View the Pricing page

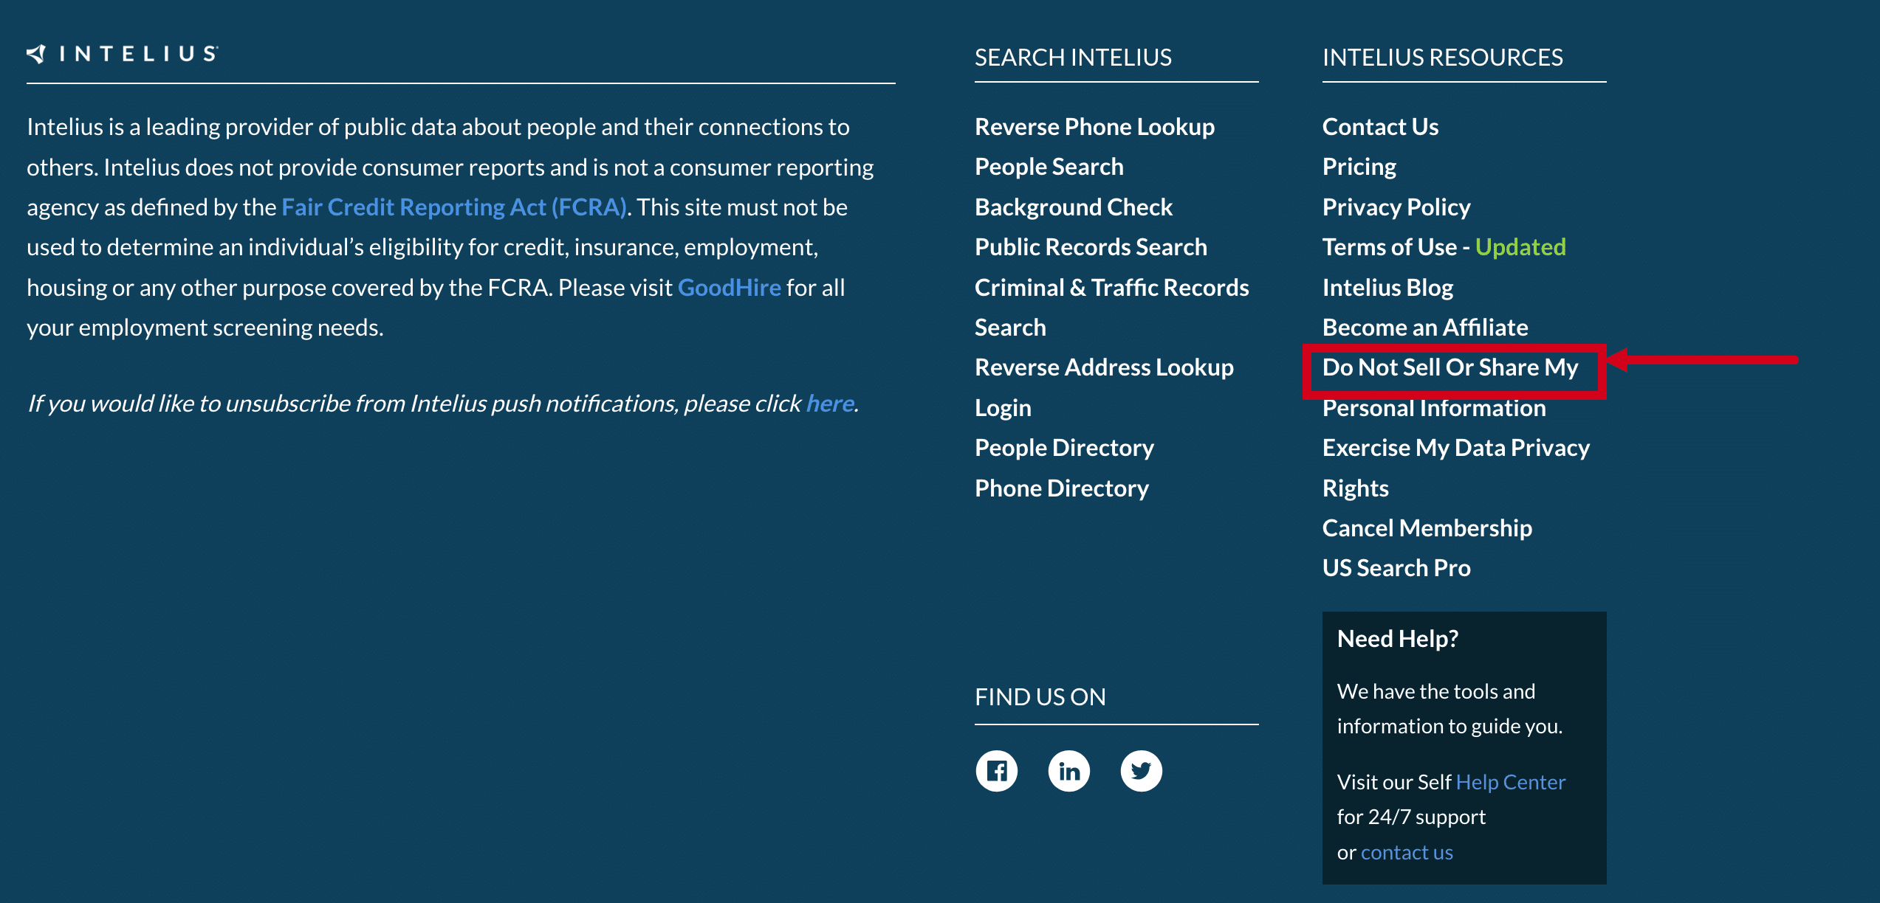pos(1359,167)
